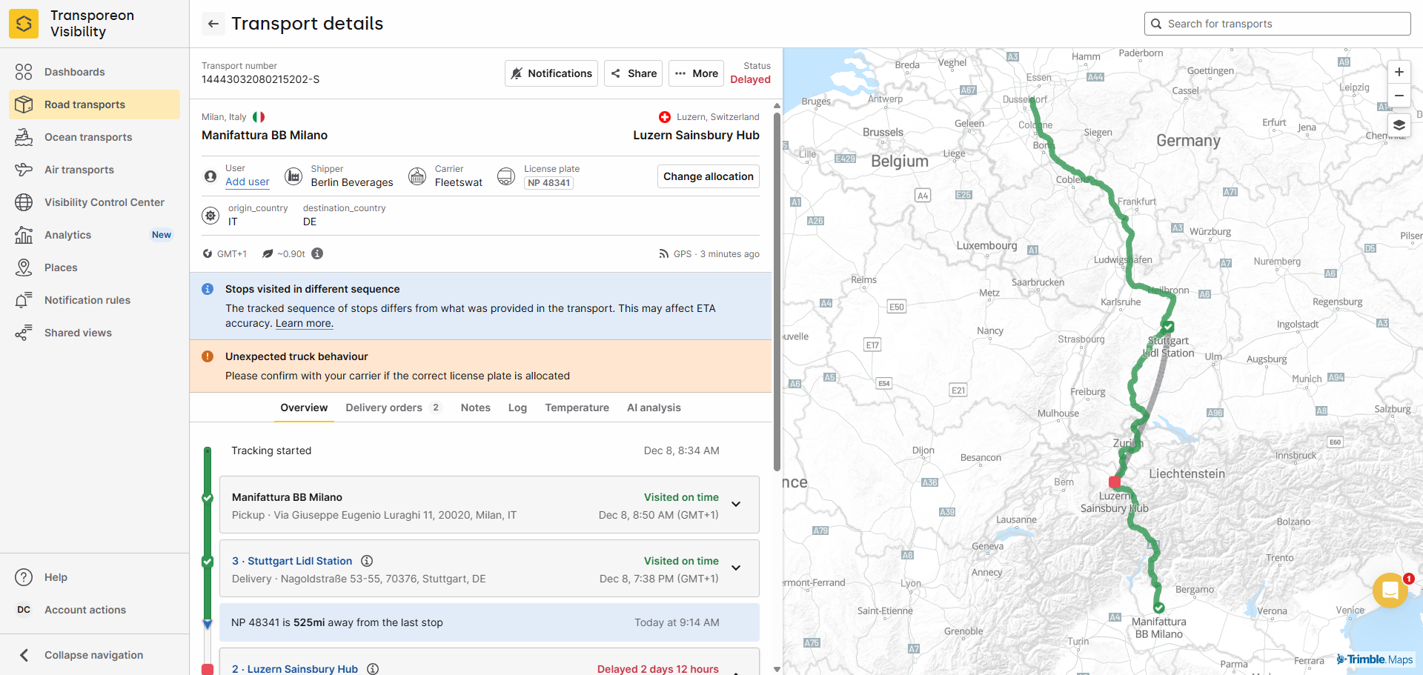Open Air transports section
1423x675 pixels.
tap(94, 170)
